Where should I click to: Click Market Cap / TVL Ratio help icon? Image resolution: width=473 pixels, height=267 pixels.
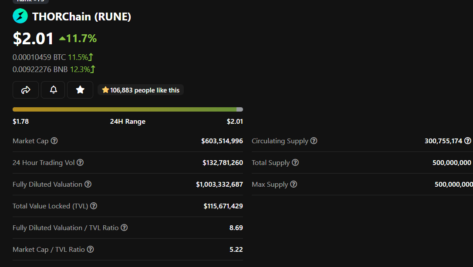pyautogui.click(x=91, y=249)
